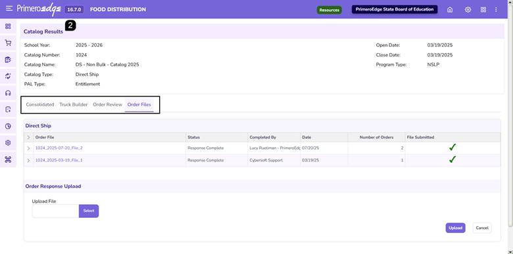This screenshot has width=513, height=254.
Task: Click the Resources button
Action: pyautogui.click(x=329, y=10)
